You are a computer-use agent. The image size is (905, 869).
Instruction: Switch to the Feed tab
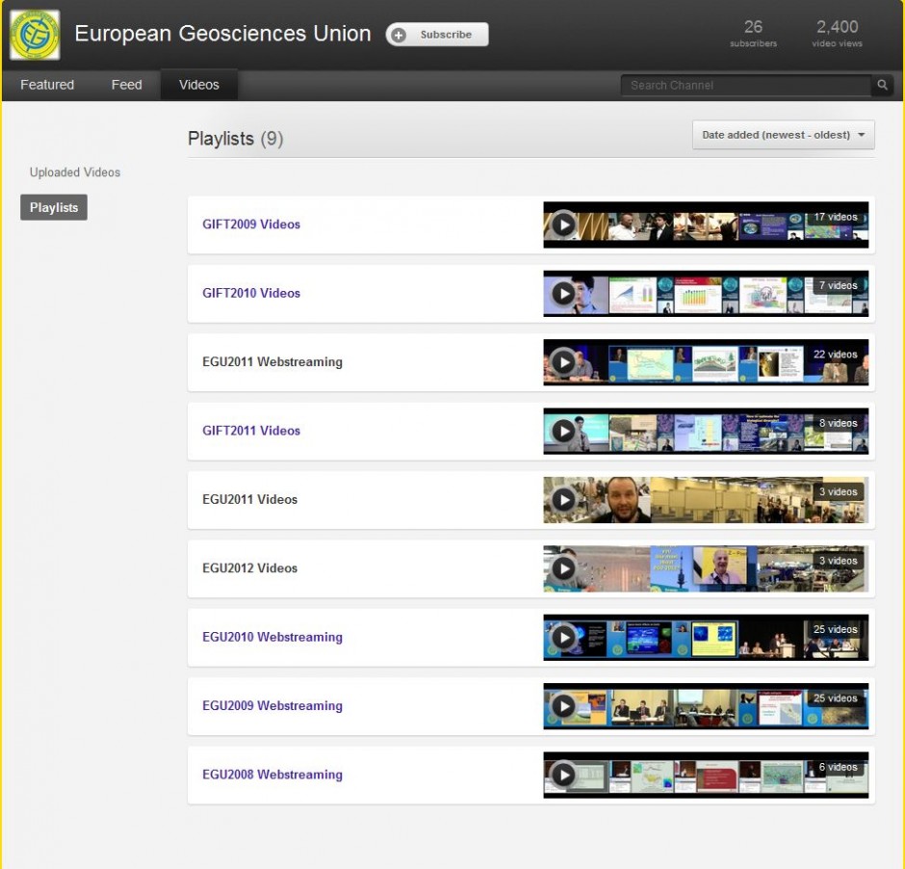coord(126,85)
